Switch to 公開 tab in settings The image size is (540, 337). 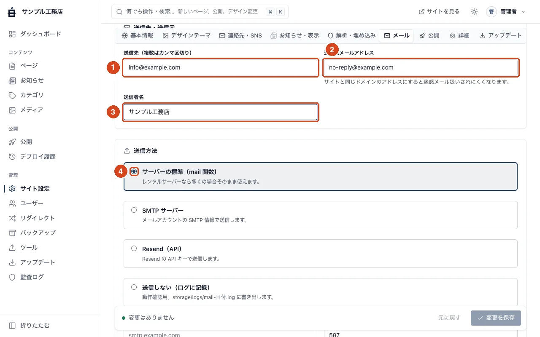pos(429,35)
